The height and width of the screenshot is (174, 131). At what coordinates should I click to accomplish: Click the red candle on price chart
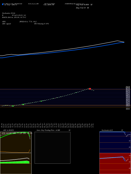90,89
